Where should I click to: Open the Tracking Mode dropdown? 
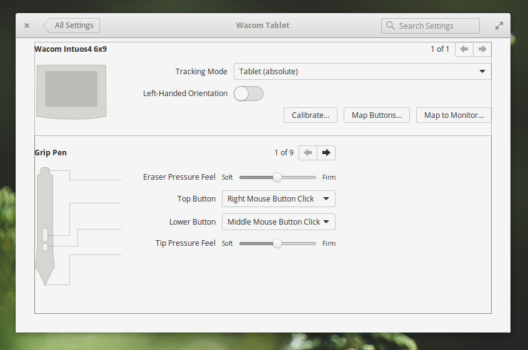pos(362,72)
